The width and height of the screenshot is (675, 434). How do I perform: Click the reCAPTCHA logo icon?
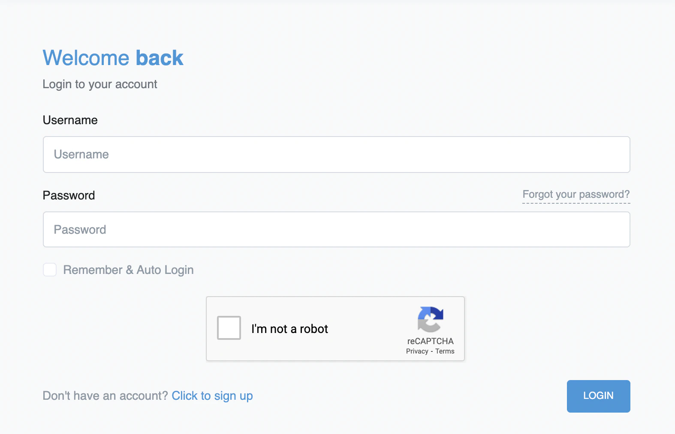tap(430, 319)
